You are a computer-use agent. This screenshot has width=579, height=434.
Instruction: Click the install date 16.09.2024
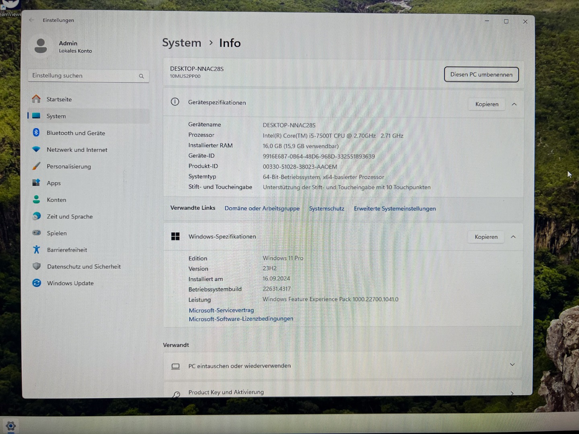click(276, 278)
